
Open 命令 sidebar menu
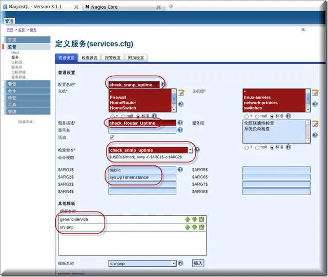[x=28, y=91]
